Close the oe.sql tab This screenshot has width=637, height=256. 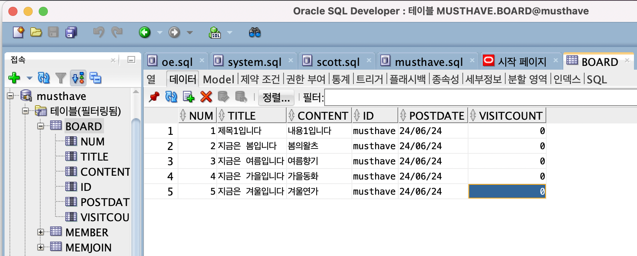tap(202, 60)
